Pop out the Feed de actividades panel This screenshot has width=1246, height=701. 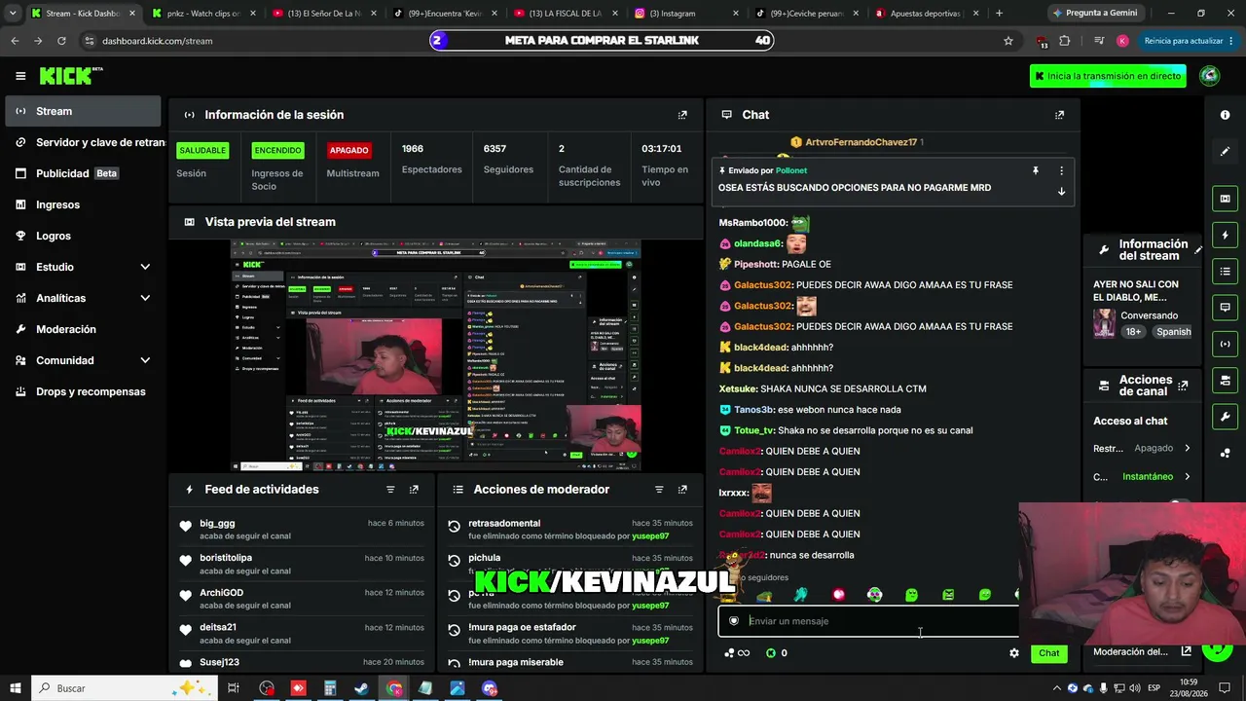coord(414,490)
